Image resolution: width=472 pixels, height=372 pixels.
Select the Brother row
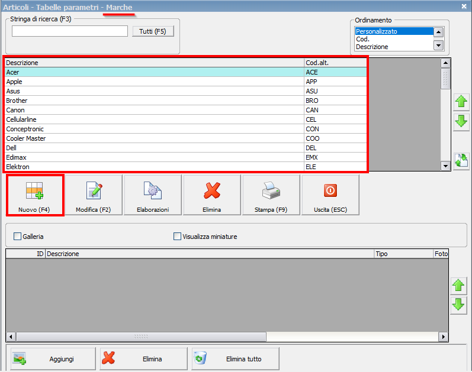click(x=186, y=101)
